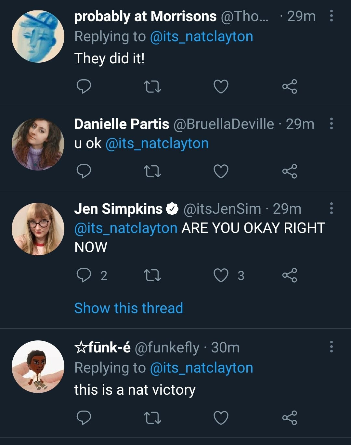View Danielle Partis's profile avatar
The height and width of the screenshot is (445, 351).
click(x=38, y=144)
